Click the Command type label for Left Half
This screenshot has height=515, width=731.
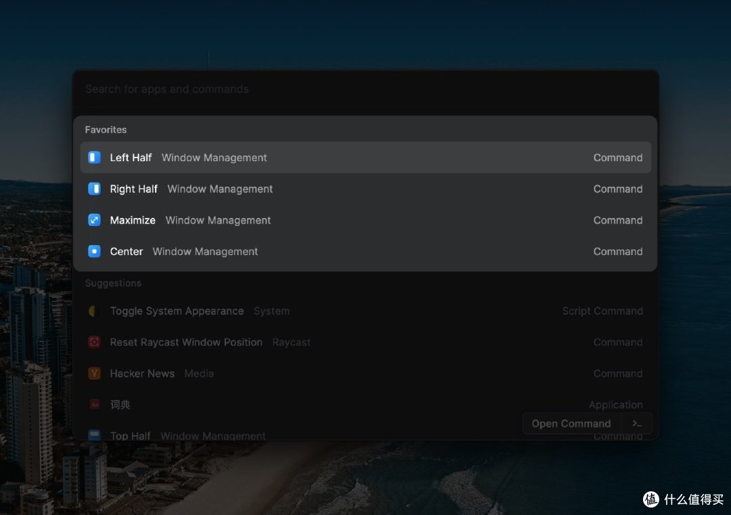[x=618, y=158]
